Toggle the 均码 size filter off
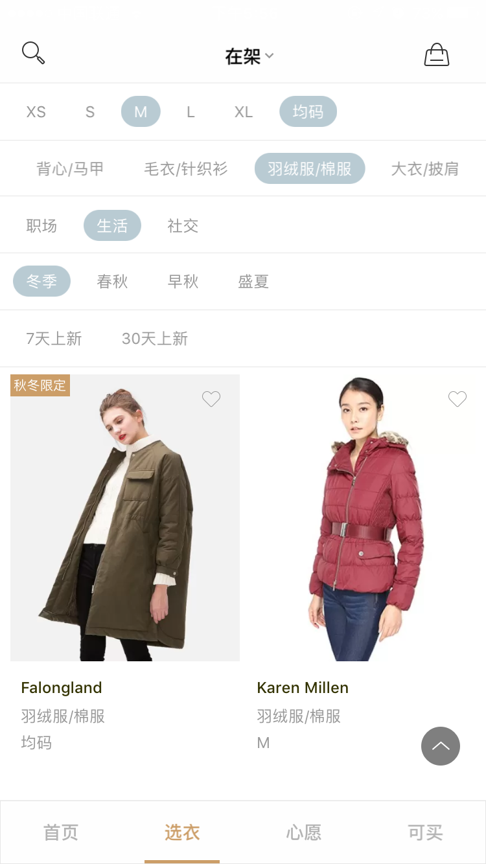Screen dimensions: 486x864 pos(308,111)
